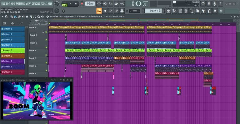
Task: Toggle countdown before recording
Action: pyautogui.click(x=111, y=4)
